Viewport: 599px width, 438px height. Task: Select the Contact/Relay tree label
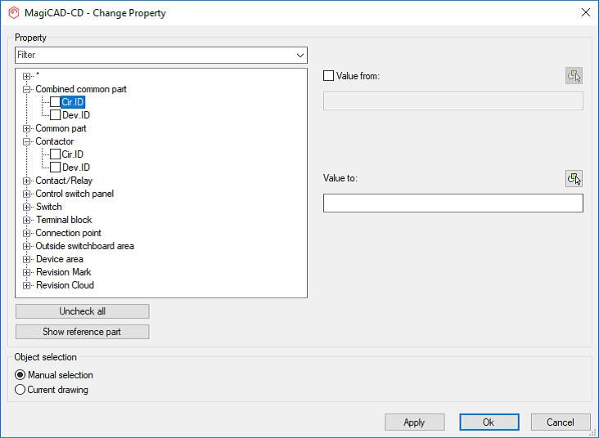pos(64,181)
